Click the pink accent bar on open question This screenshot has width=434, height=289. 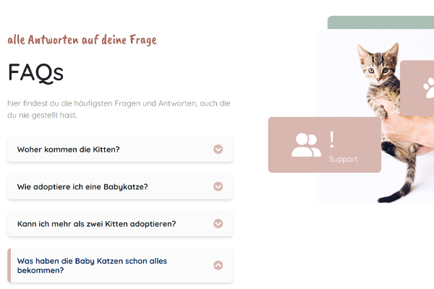(x=9, y=265)
